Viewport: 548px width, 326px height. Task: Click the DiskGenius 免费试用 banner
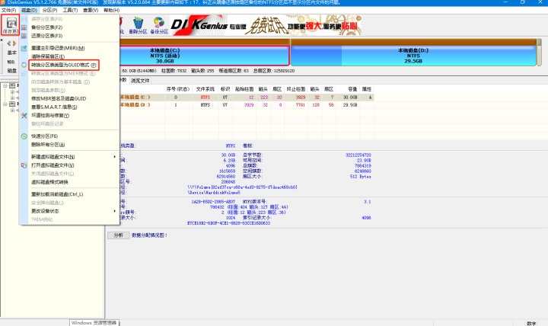[x=266, y=25]
